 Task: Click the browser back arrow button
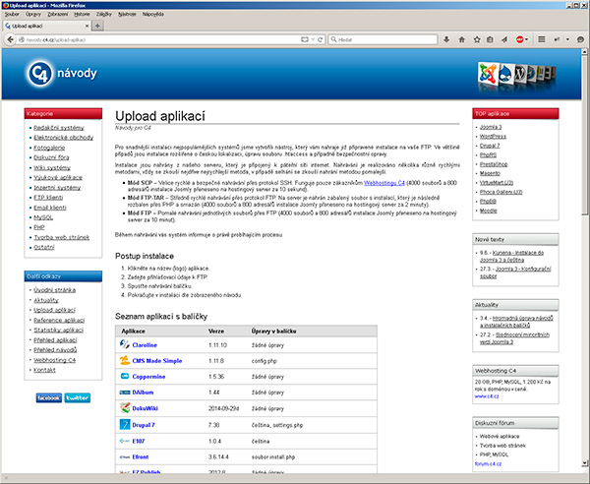tap(10, 39)
